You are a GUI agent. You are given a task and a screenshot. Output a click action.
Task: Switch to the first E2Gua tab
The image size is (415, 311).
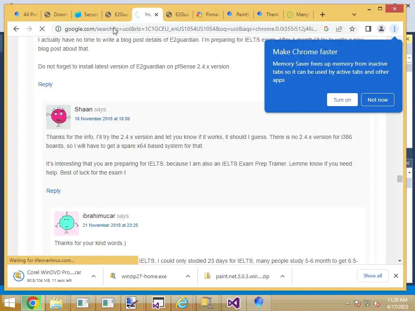117,15
